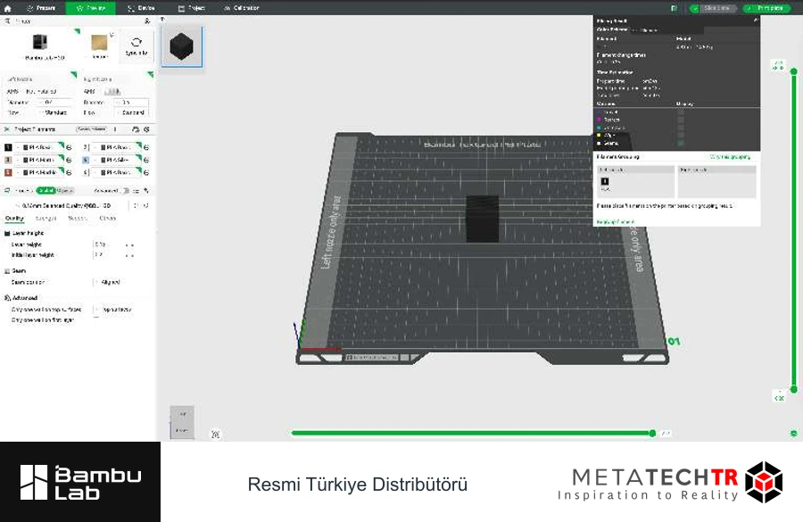The height and width of the screenshot is (522, 803).
Task: Click the Print plate button
Action: (x=766, y=8)
